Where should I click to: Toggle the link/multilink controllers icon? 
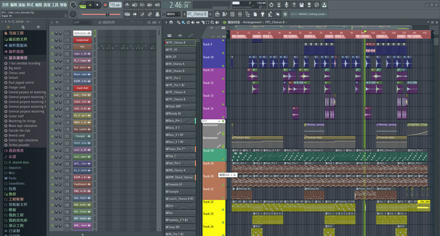tap(150, 14)
